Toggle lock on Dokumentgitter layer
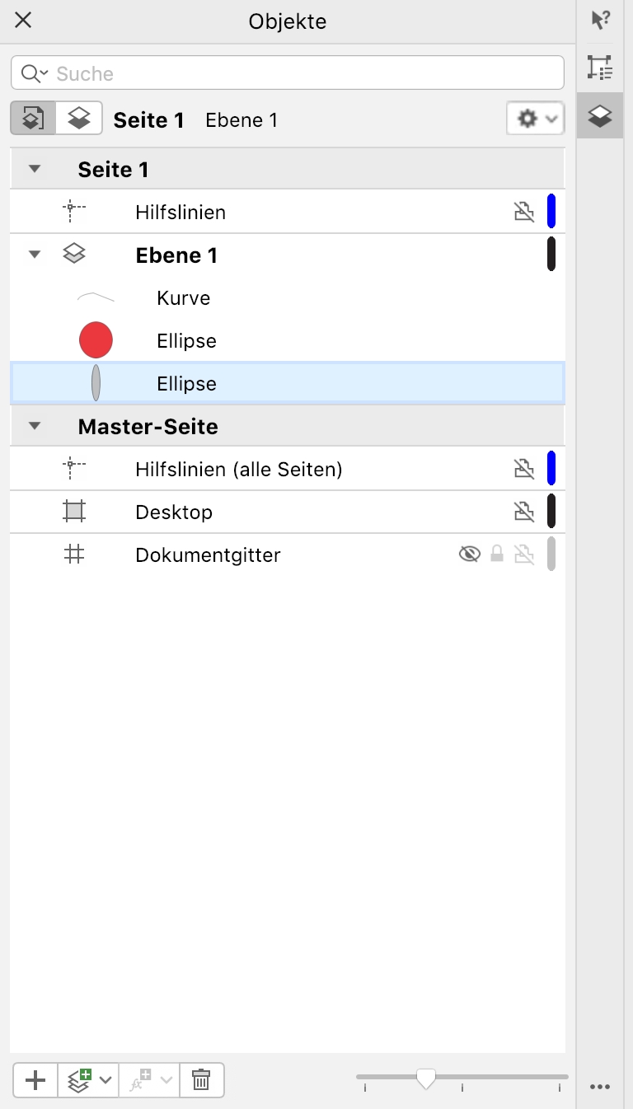Screen dimensions: 633x1109 click(x=496, y=554)
